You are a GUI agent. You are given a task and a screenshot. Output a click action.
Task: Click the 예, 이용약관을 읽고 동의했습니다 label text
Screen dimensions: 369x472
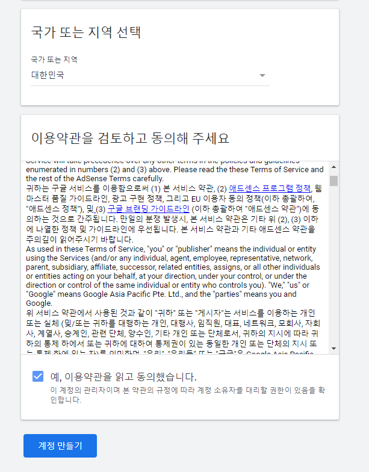(x=123, y=377)
